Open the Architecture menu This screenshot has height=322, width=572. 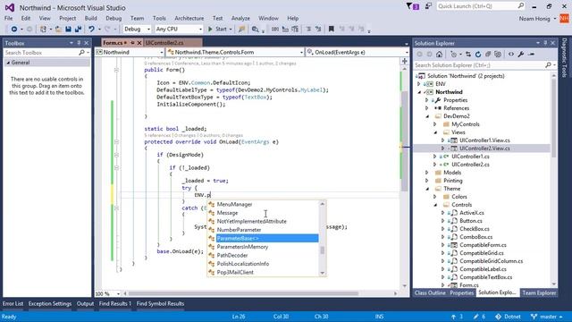(x=189, y=18)
